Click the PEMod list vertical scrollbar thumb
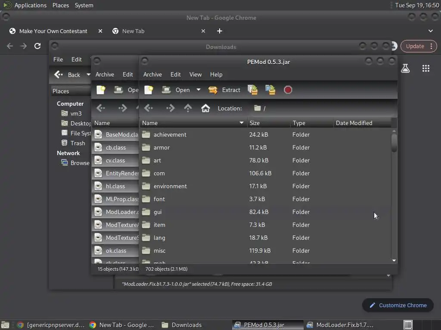The height and width of the screenshot is (330, 441). (394, 143)
